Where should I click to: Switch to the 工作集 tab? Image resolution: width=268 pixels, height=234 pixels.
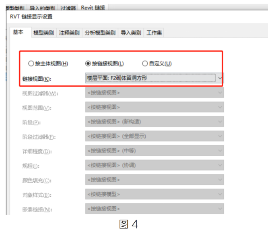154,33
